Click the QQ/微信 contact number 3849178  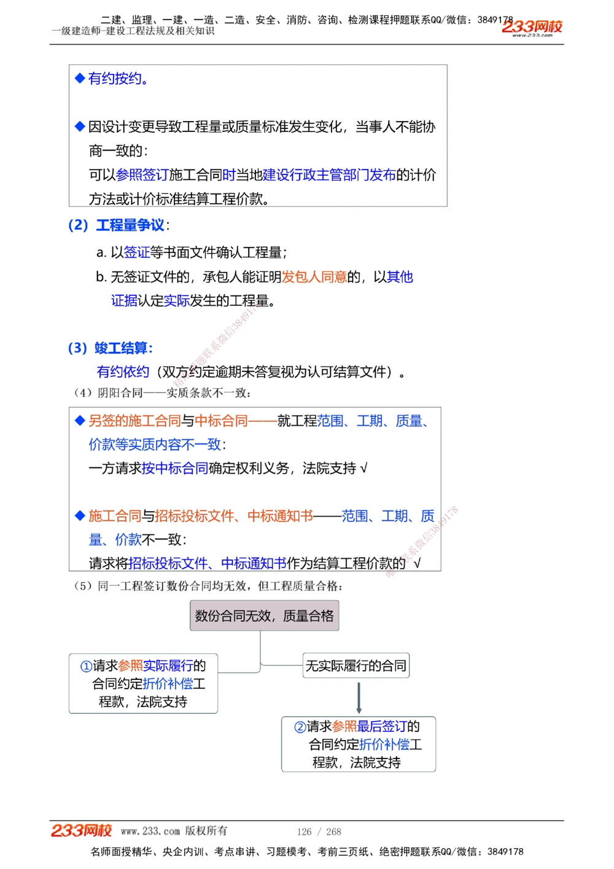493,19
